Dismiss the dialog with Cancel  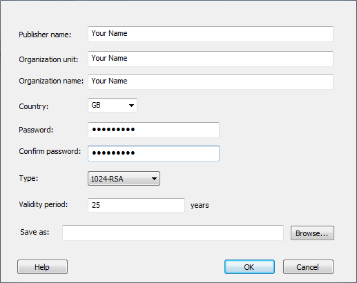click(308, 267)
